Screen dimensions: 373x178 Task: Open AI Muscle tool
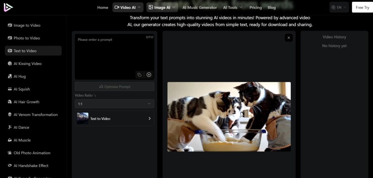33,140
